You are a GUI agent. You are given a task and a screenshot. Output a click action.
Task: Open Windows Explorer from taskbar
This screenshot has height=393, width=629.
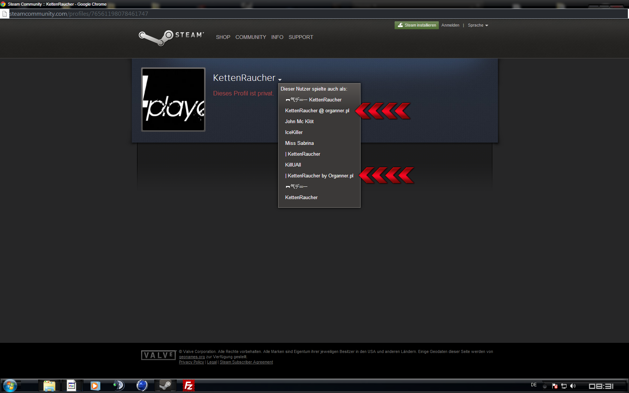(x=49, y=386)
